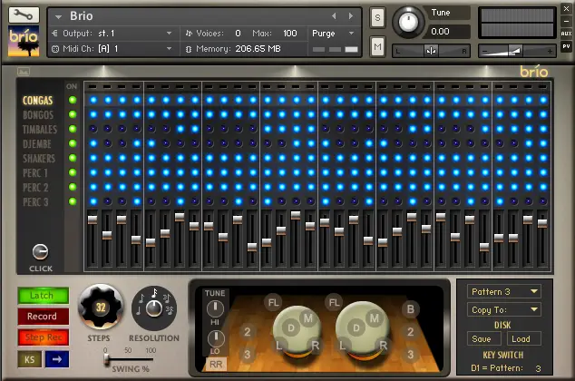Click the FL pad above right conga
This screenshot has height=381, width=575.
(334, 302)
